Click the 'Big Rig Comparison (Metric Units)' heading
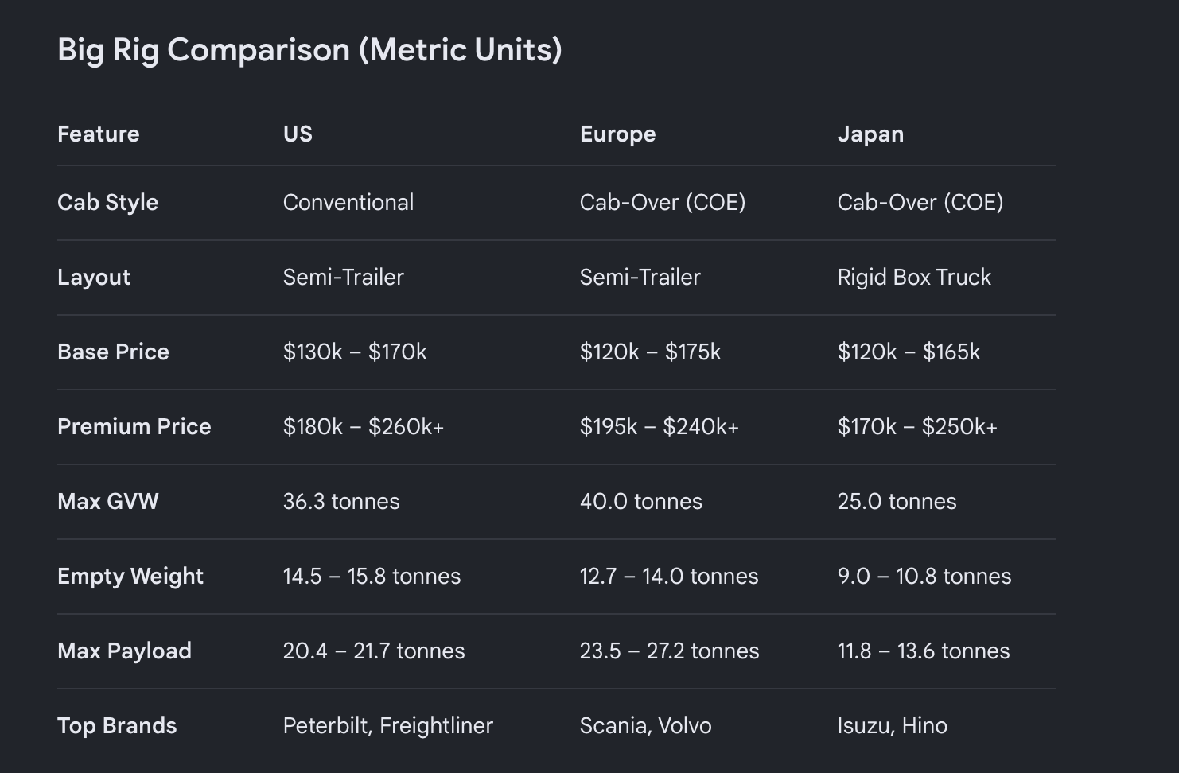 coord(309,50)
